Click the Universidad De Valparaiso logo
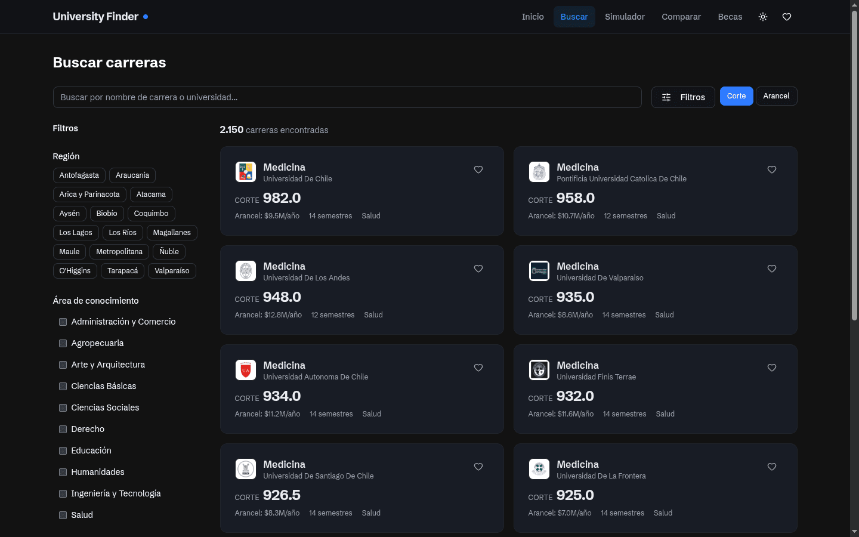The width and height of the screenshot is (859, 537). tap(539, 271)
